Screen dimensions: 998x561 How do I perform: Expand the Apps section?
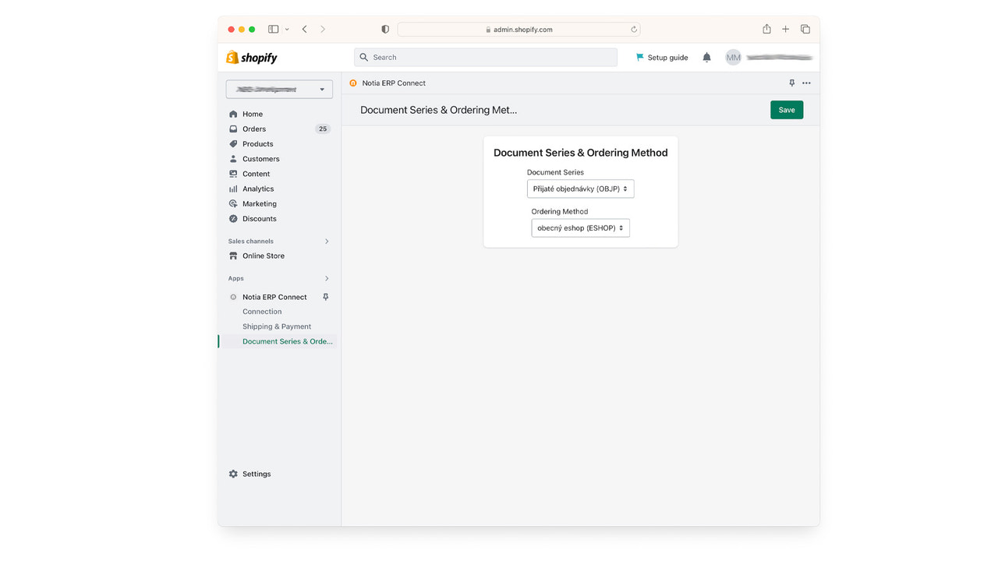(327, 278)
